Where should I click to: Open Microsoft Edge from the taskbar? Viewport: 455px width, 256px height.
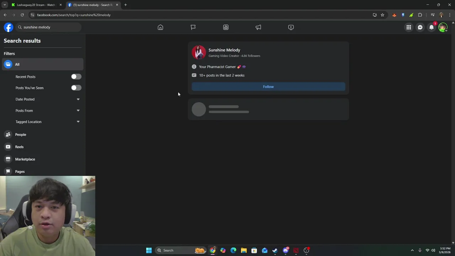pos(233,250)
